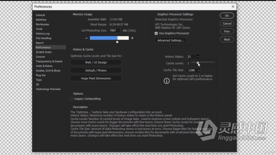Click the History States value field
Viewport: 276px width, 155px height.
point(191,57)
